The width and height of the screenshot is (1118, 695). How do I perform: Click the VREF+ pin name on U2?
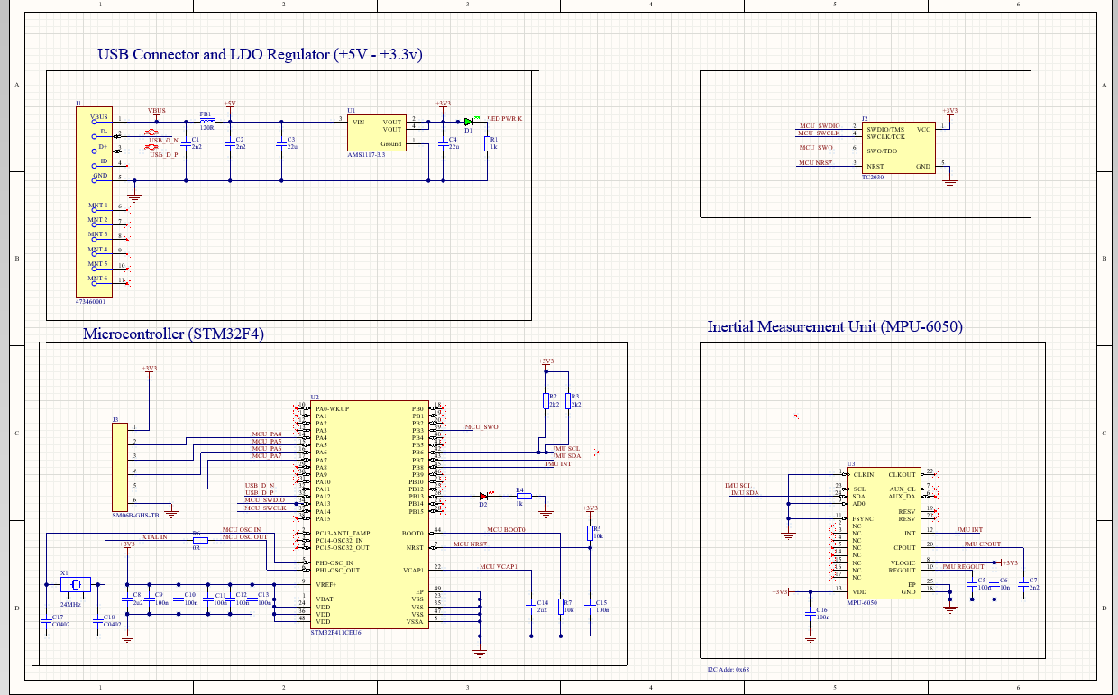point(325,584)
